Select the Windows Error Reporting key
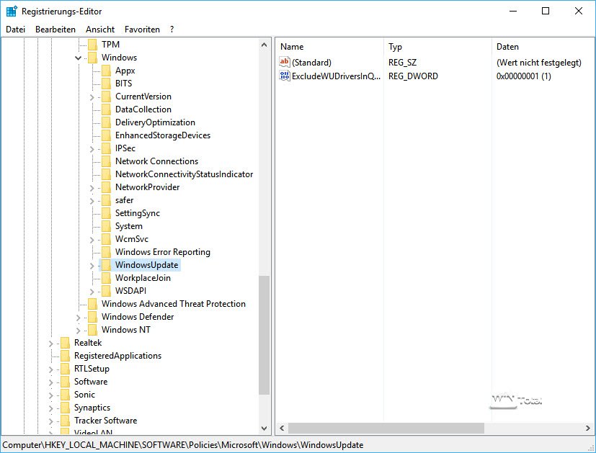Screen dimensions: 596x453 [163, 252]
